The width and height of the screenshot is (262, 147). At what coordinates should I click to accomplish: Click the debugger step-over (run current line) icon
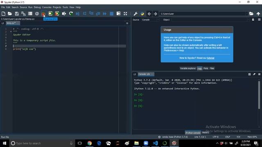(85, 13)
